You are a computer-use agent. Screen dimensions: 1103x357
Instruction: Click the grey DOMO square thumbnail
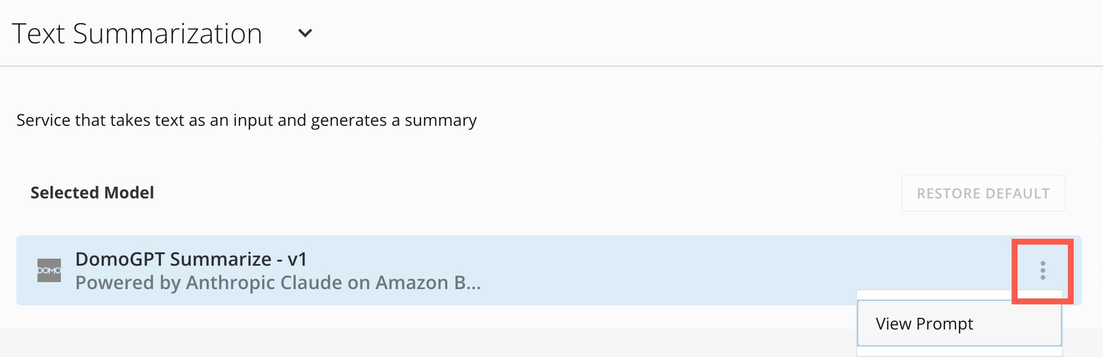pyautogui.click(x=49, y=270)
